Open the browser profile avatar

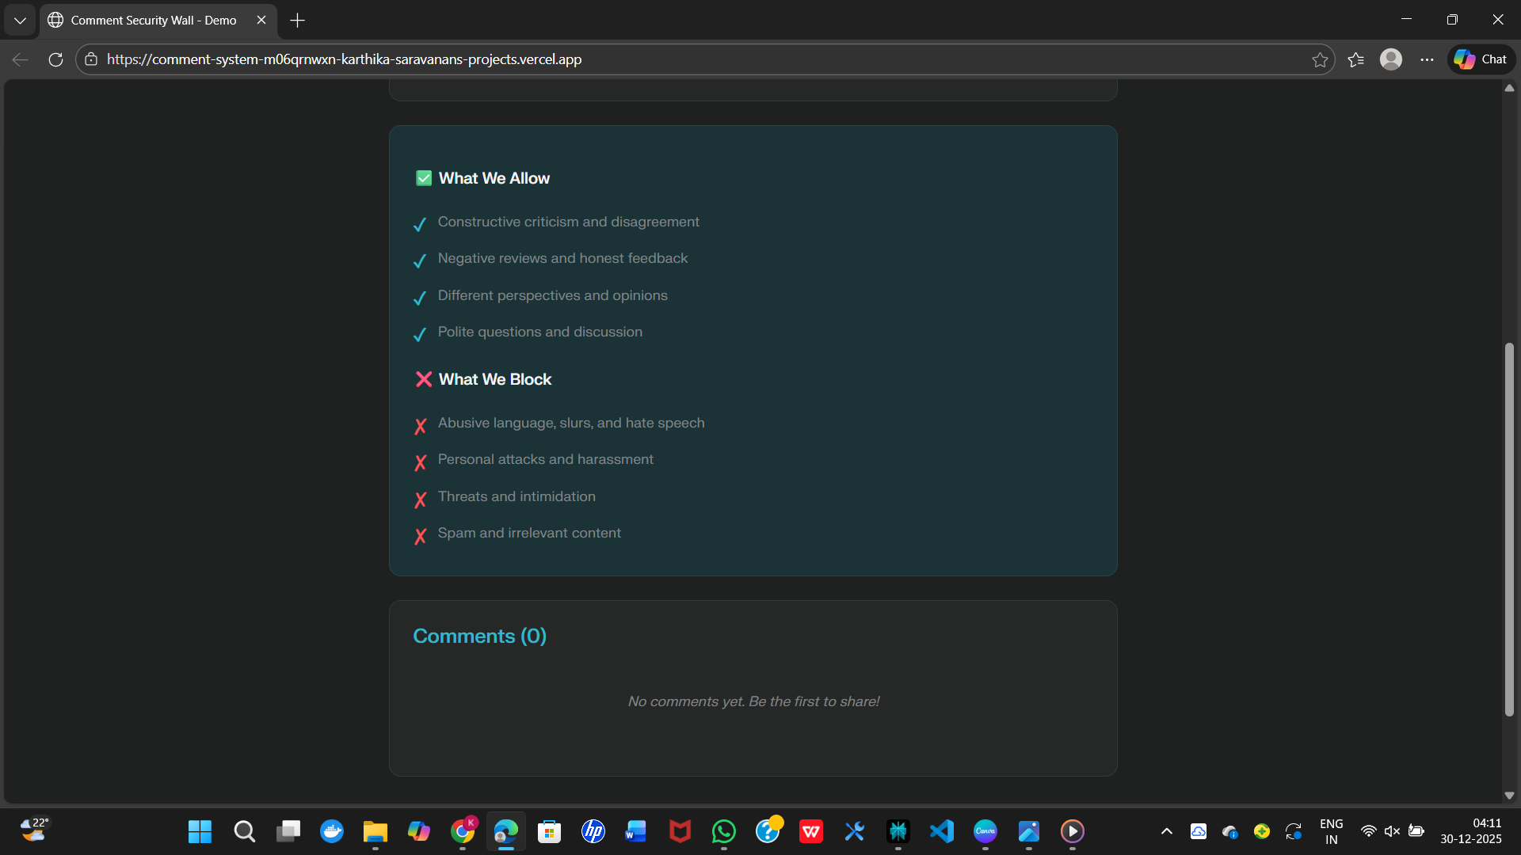(1391, 59)
